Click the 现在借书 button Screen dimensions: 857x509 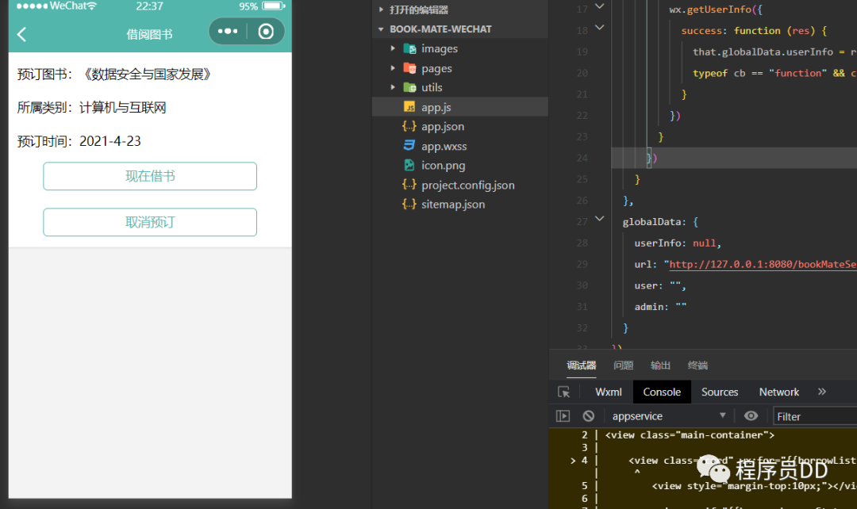tap(150, 176)
